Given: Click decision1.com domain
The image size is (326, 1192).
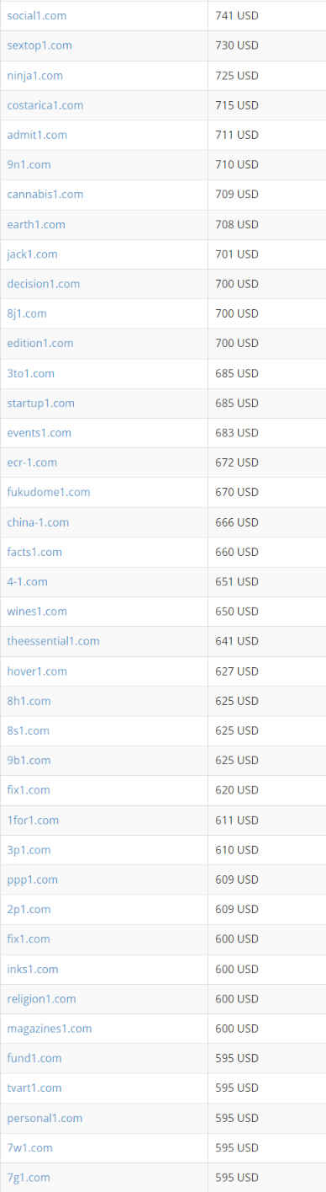Looking at the screenshot, I should point(44,284).
